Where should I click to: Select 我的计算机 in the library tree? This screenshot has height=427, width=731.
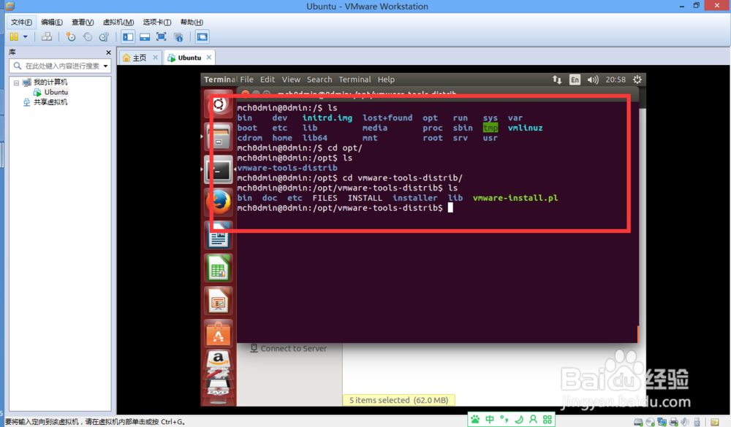coord(50,82)
